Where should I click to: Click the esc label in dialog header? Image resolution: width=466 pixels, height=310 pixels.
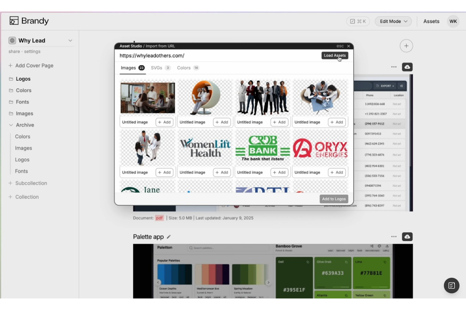(x=340, y=46)
